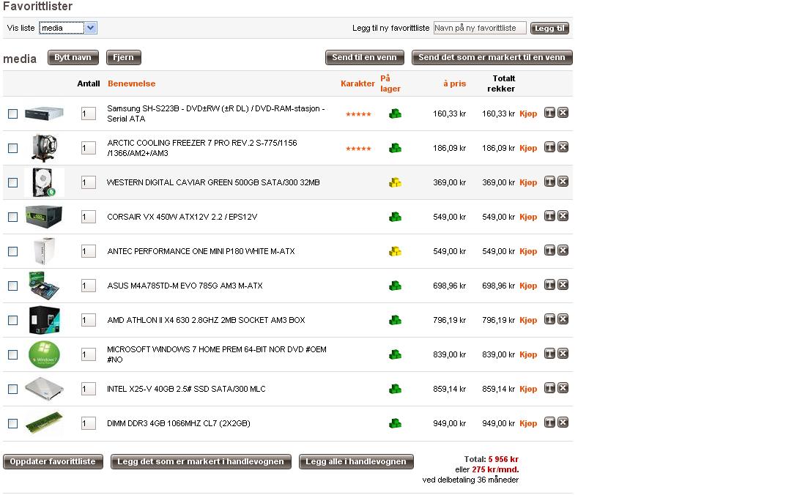Sort by Karakter column header

tap(357, 83)
